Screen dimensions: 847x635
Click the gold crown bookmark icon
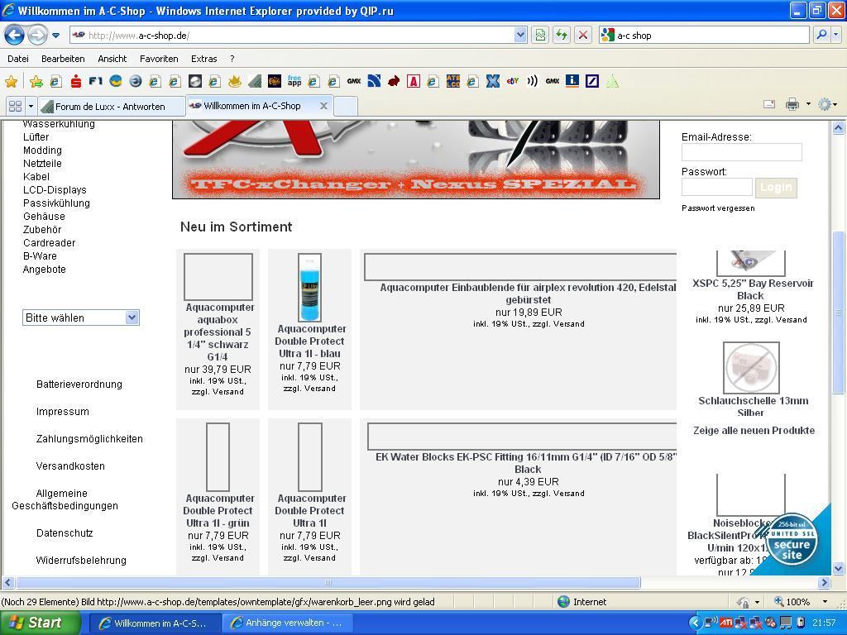(234, 82)
